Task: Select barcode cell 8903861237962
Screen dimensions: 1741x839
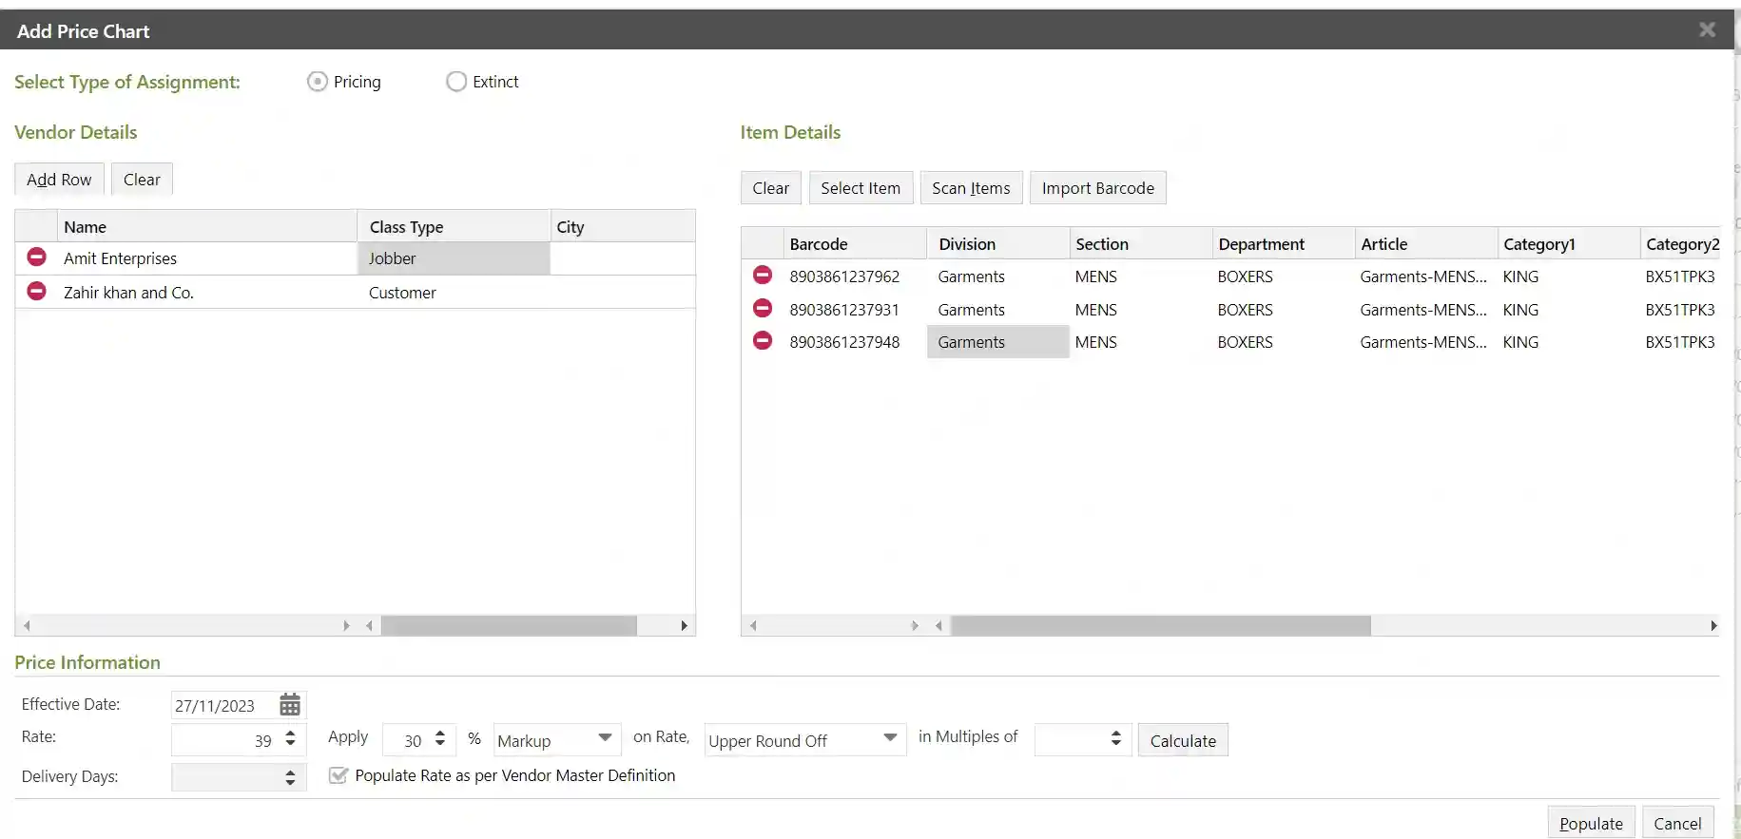Action: tap(855, 276)
